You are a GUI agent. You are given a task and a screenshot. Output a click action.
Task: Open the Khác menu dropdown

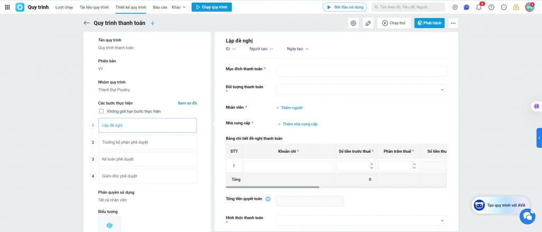click(x=178, y=7)
